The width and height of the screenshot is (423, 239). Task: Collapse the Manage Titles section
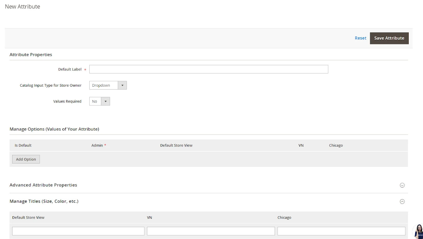tap(402, 201)
